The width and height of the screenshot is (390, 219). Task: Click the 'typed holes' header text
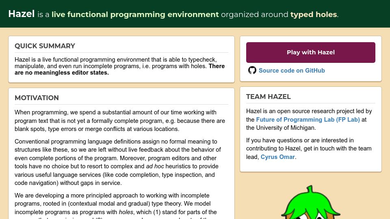tap(314, 15)
